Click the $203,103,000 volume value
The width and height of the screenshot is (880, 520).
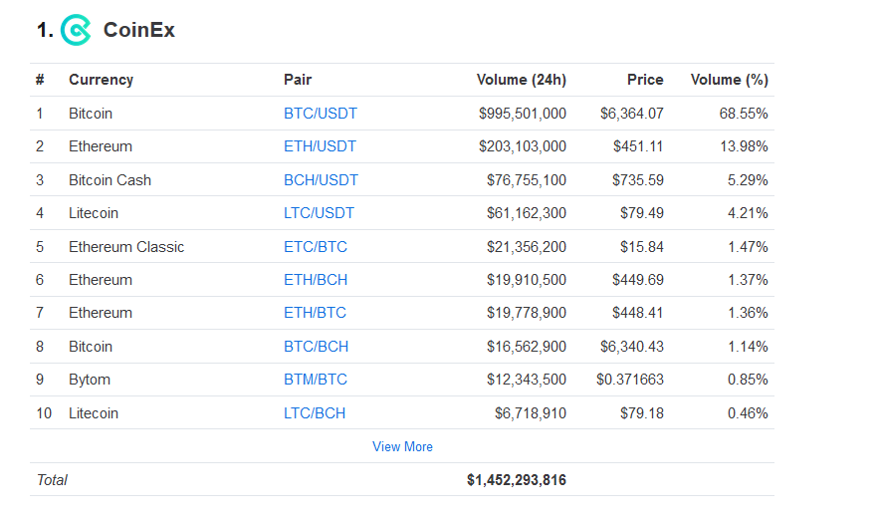click(x=523, y=146)
